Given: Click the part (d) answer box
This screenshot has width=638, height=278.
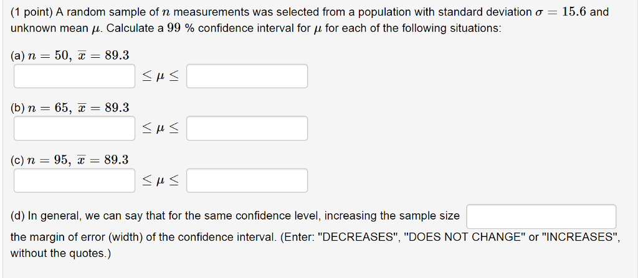Looking at the screenshot, I should (x=541, y=216).
